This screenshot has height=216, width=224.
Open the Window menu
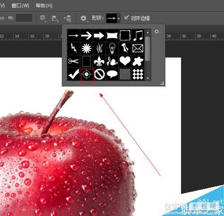20,6
